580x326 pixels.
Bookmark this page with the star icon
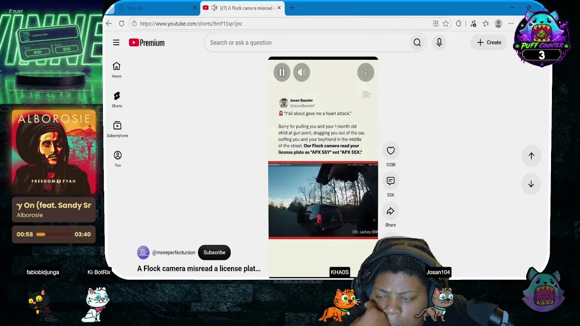446,24
